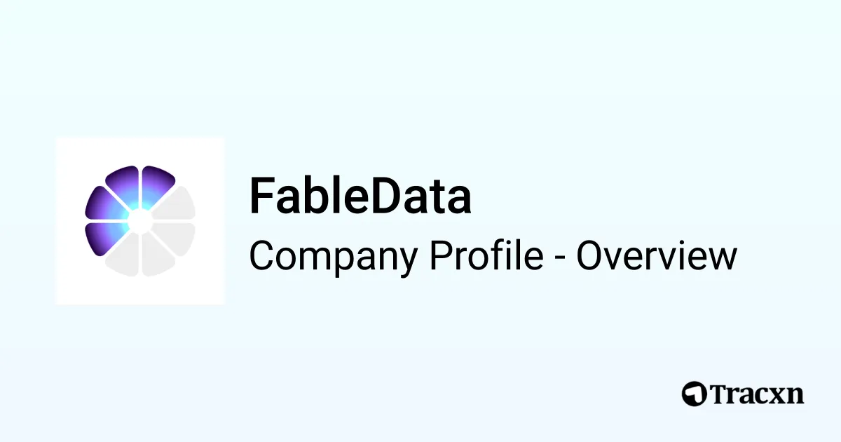Click the word "Profile" in the subtitle

[x=486, y=255]
